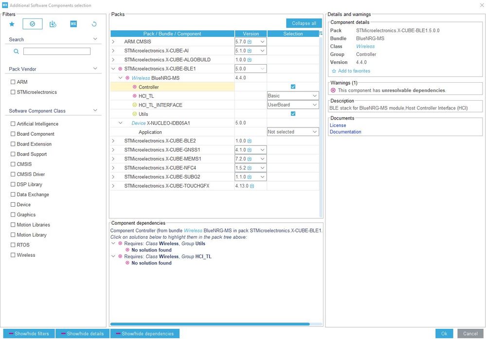Click the Show/hide details button
The width and height of the screenshot is (486, 339).
[x=82, y=334]
